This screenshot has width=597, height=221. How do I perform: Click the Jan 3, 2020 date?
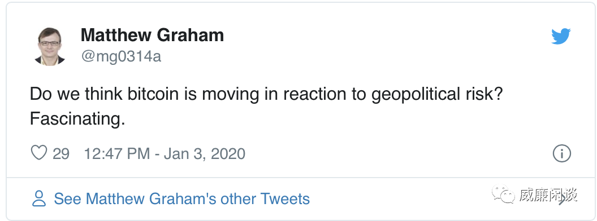pos(205,154)
